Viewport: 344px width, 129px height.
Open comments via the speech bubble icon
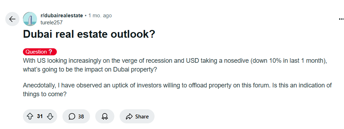(72, 117)
